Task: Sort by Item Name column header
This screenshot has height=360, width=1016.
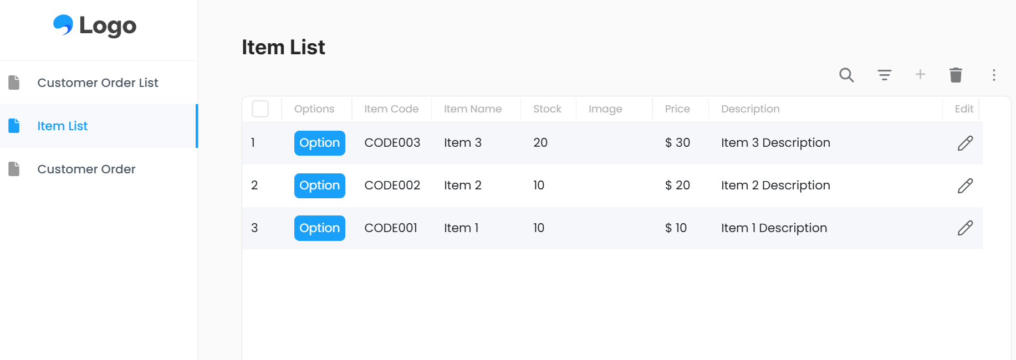Action: click(x=473, y=109)
